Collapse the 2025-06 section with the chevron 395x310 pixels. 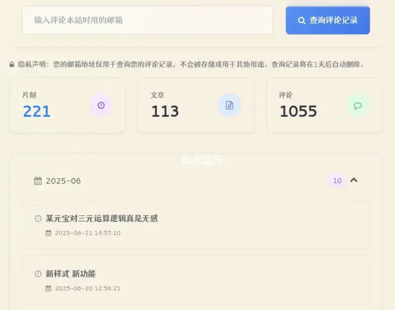pos(354,180)
